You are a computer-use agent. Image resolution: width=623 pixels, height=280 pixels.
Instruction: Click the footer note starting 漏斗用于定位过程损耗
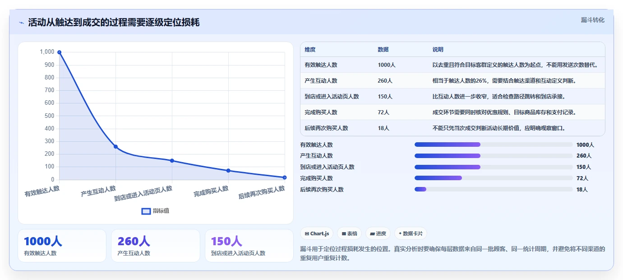coord(452,253)
